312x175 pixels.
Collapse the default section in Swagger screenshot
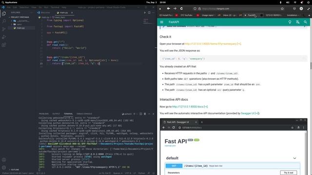click(294, 158)
